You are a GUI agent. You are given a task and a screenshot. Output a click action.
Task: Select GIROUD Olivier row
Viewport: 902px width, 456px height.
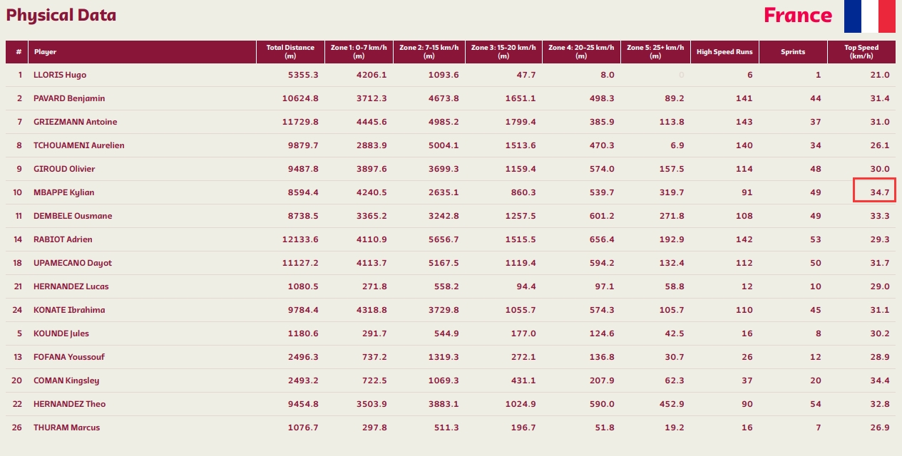click(451, 169)
